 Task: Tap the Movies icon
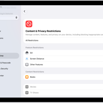coord(27,87)
